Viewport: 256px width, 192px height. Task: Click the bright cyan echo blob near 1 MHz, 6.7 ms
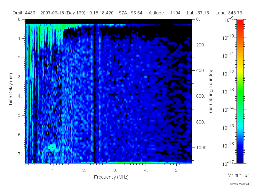pos(52,147)
